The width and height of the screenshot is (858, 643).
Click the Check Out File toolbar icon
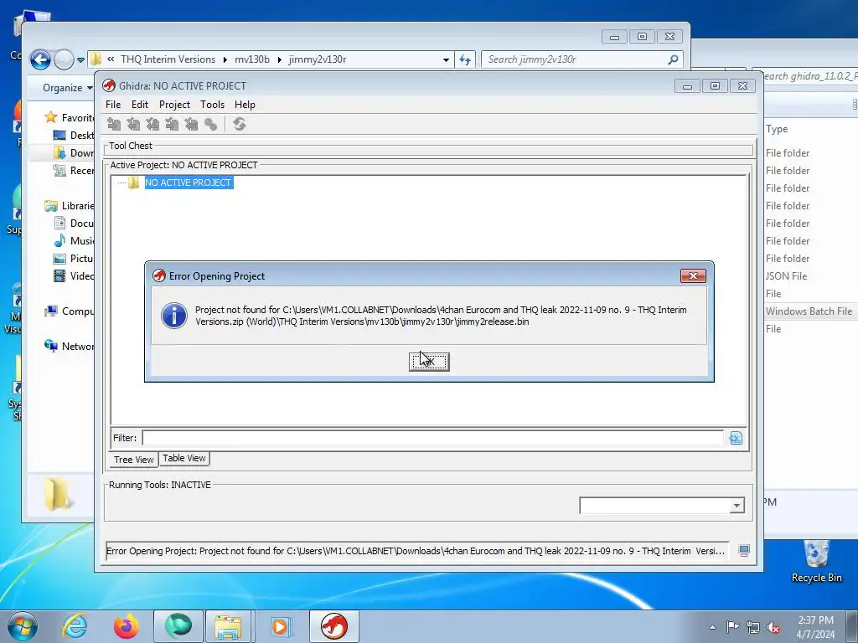[133, 124]
